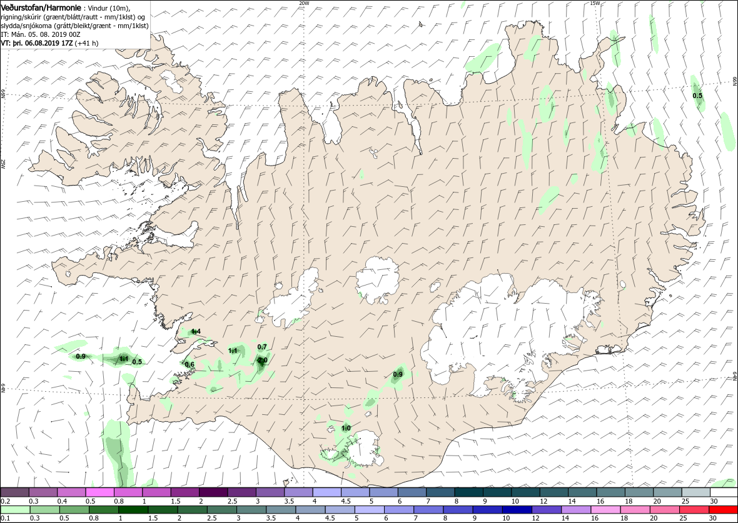Select the dark teal top legend swatch labeled 8

pyautogui.click(x=468, y=492)
